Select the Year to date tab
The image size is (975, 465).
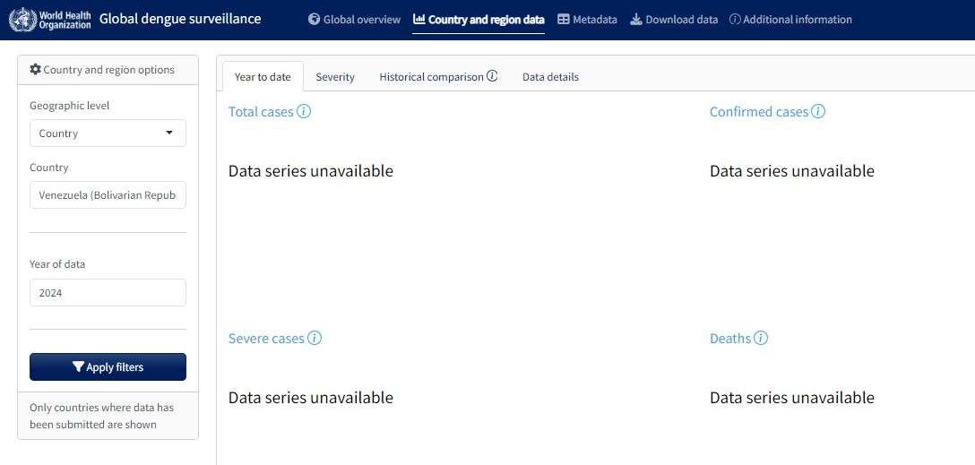[263, 77]
